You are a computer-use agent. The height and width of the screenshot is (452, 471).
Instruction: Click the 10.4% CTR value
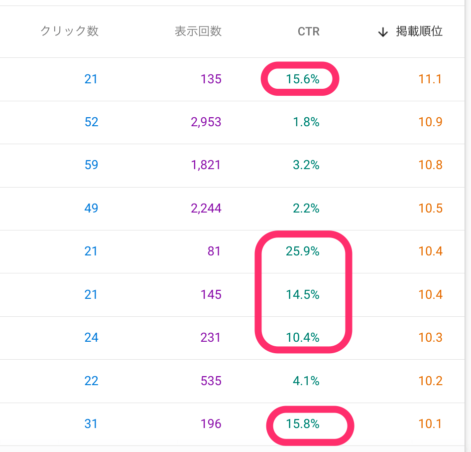(302, 338)
